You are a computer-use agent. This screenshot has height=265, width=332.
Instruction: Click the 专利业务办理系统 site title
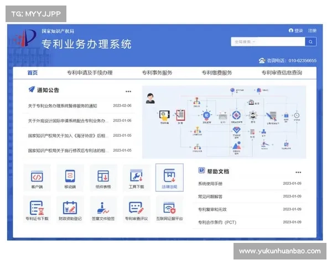(x=87, y=44)
